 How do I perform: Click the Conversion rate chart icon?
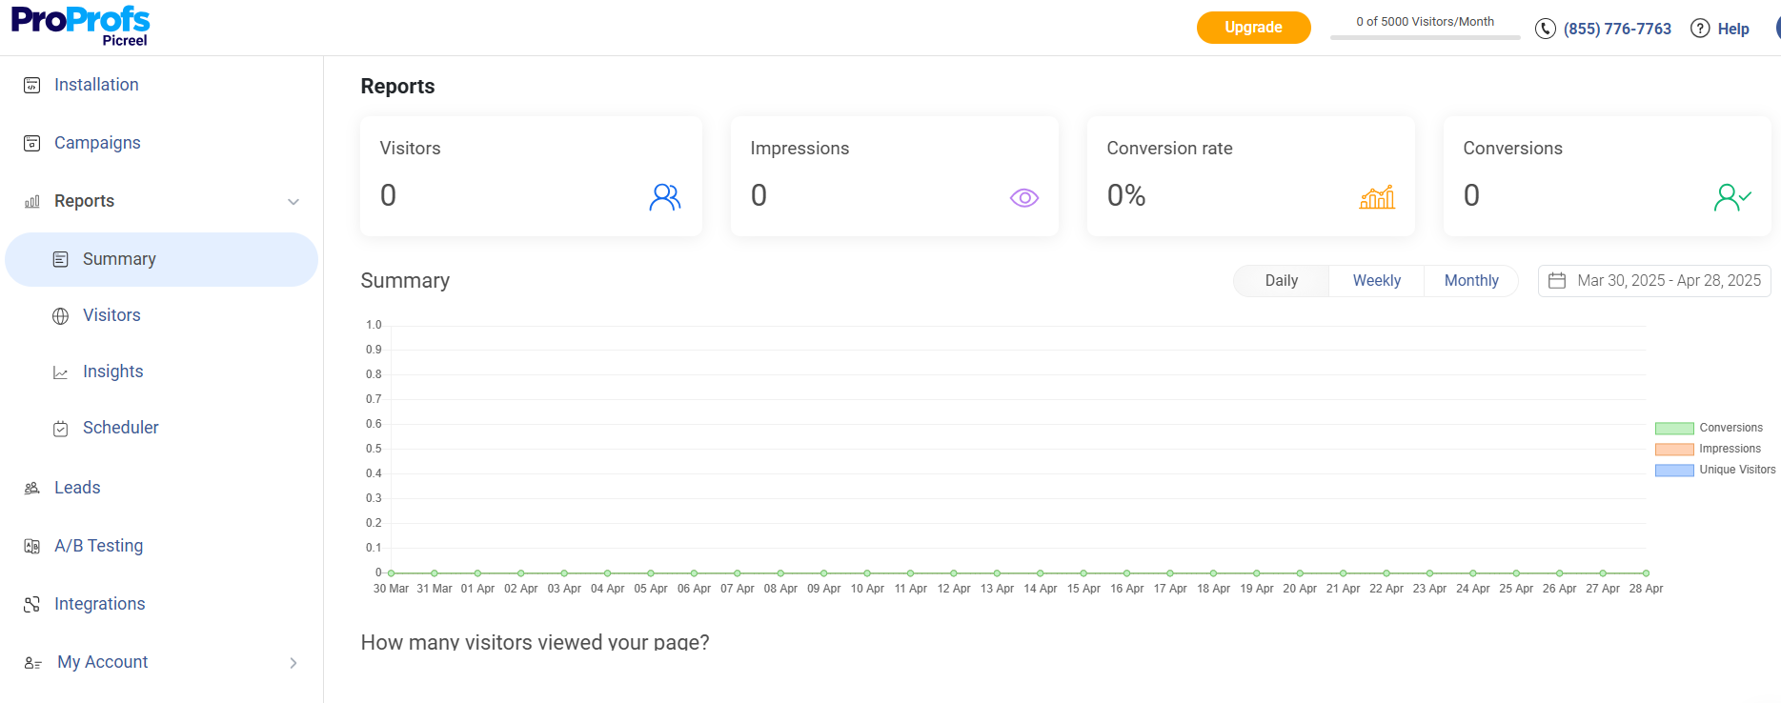pos(1376,197)
